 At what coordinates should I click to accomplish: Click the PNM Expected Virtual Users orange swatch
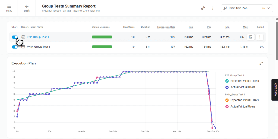tap(227, 100)
